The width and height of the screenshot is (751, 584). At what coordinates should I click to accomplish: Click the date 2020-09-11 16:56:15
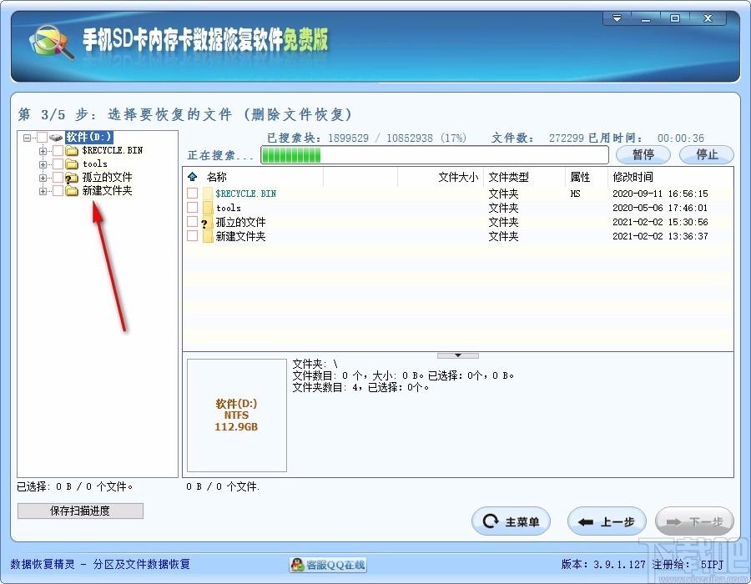click(661, 194)
